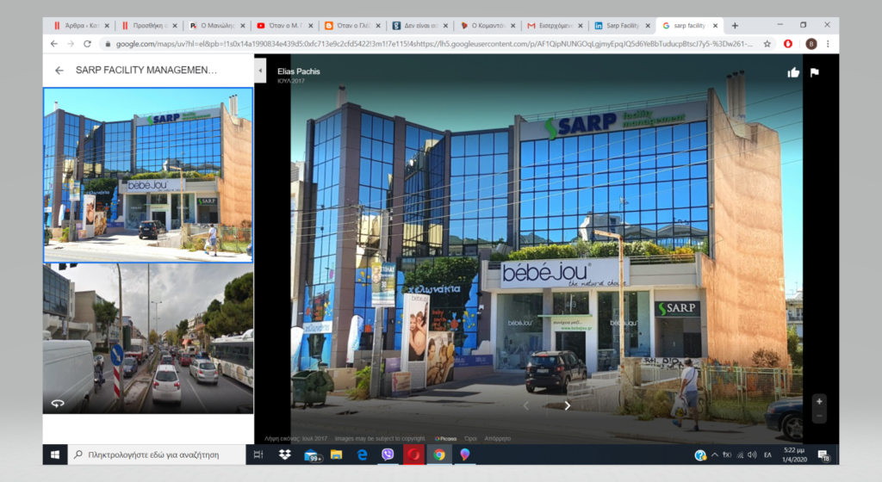Screen dimensions: 882x482
Task: Click browser forward button
Action: [71, 44]
